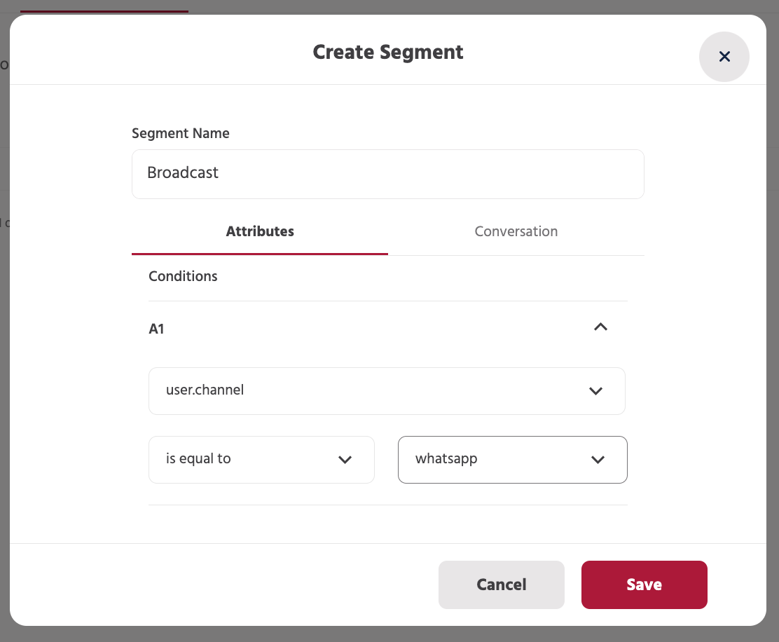Image resolution: width=779 pixels, height=642 pixels.
Task: Select the Broadcast text in name field
Action: coord(182,172)
